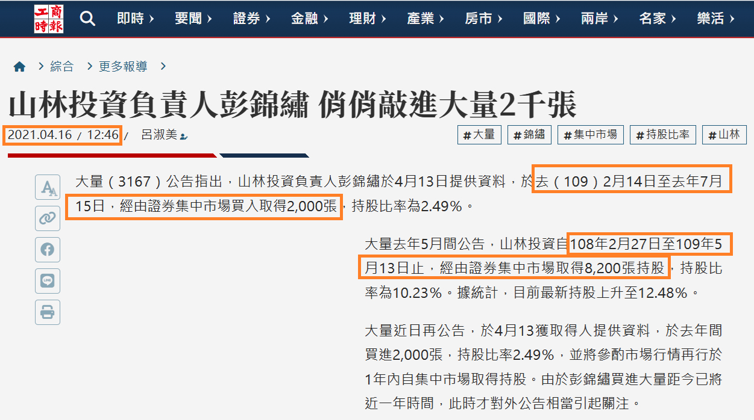Open author icon beside 呂淑美
This screenshot has height=420, width=754.
click(x=184, y=137)
